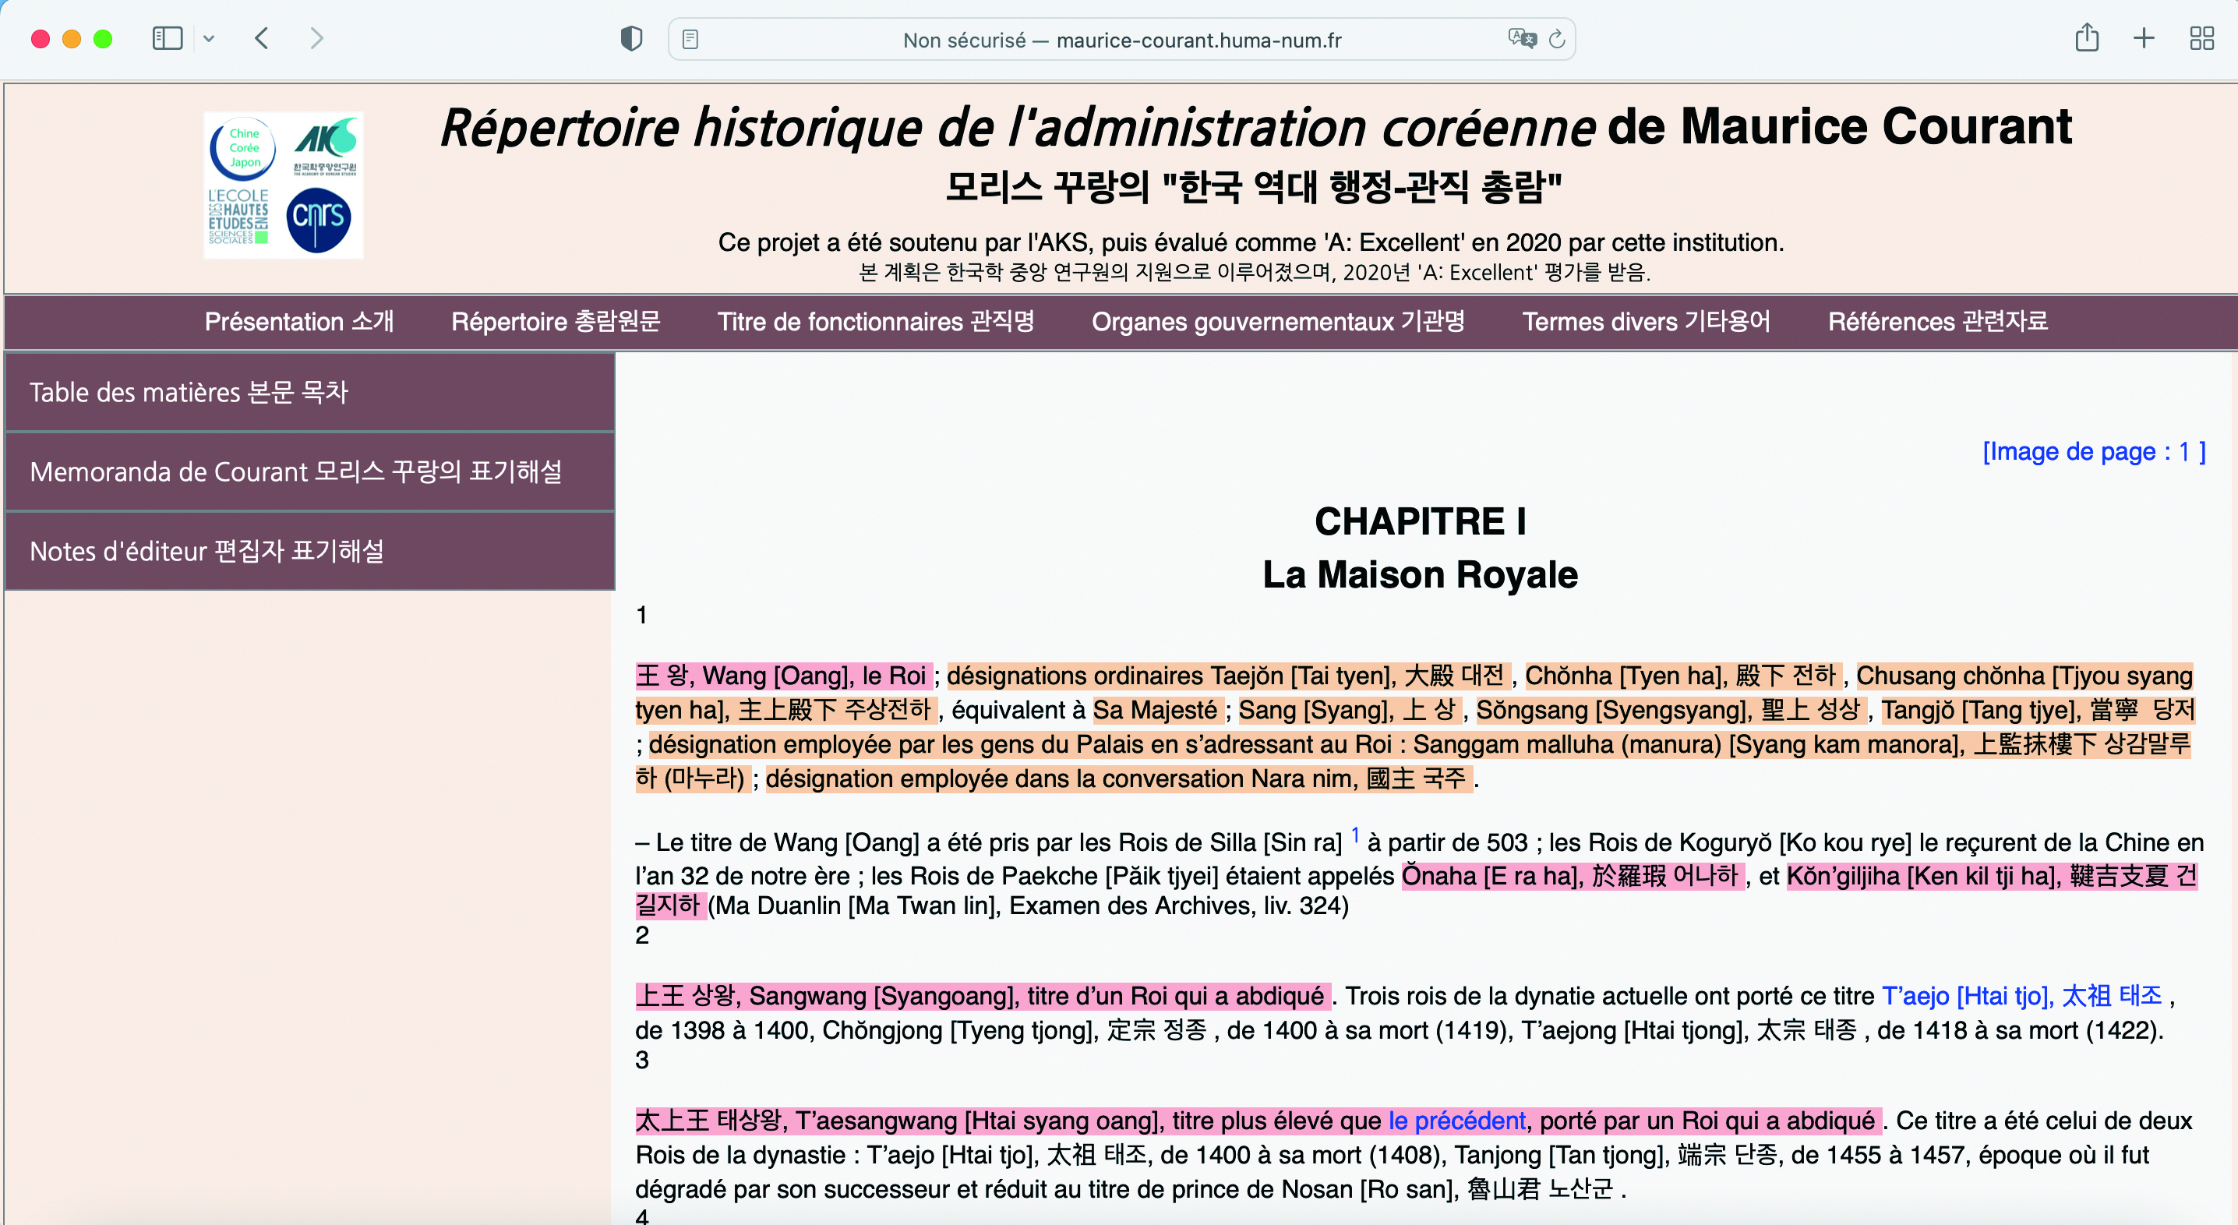Open a new tab with plus icon

pyautogui.click(x=2144, y=38)
